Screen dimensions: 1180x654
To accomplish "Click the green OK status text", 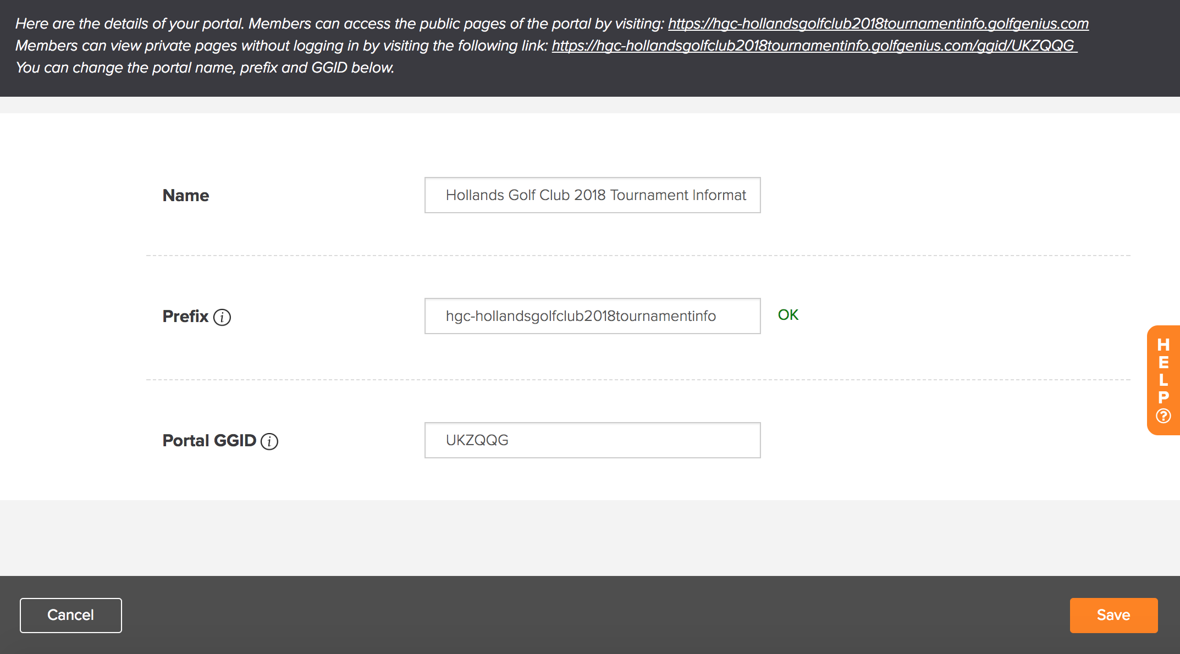I will coord(788,315).
